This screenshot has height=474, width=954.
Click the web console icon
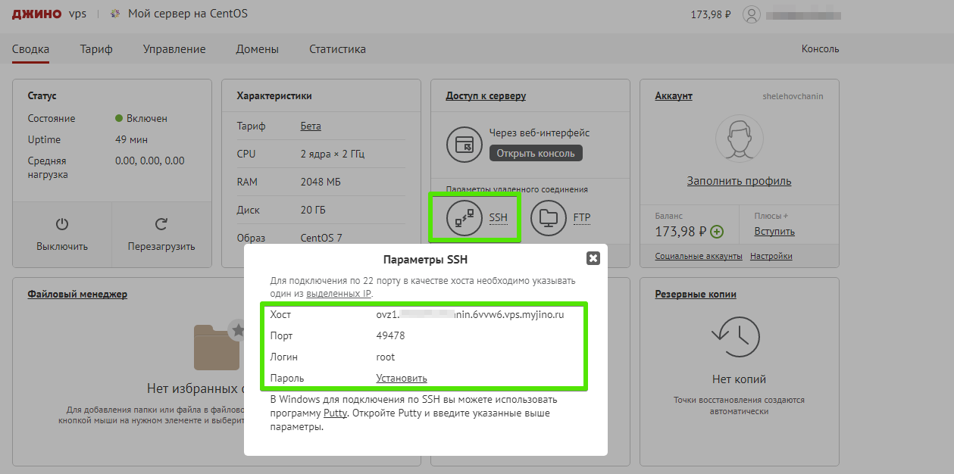[464, 144]
